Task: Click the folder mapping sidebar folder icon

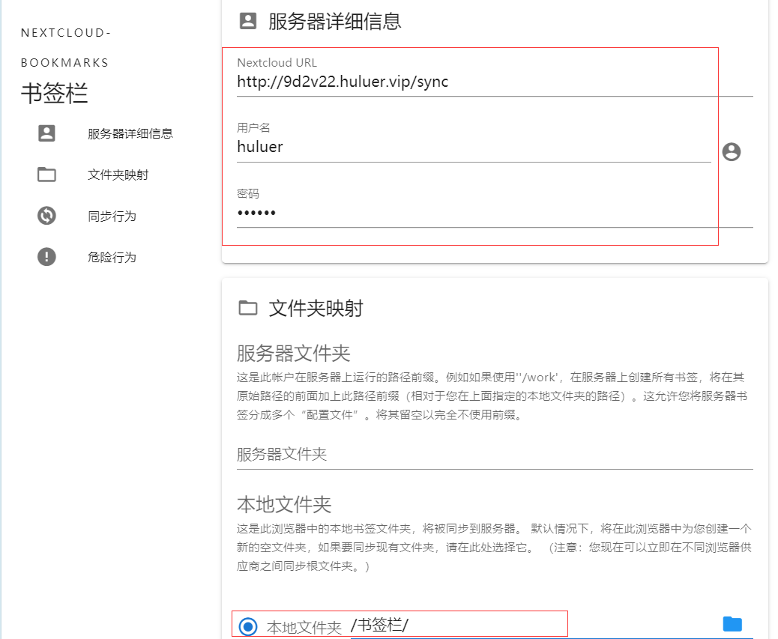Action: [46, 175]
